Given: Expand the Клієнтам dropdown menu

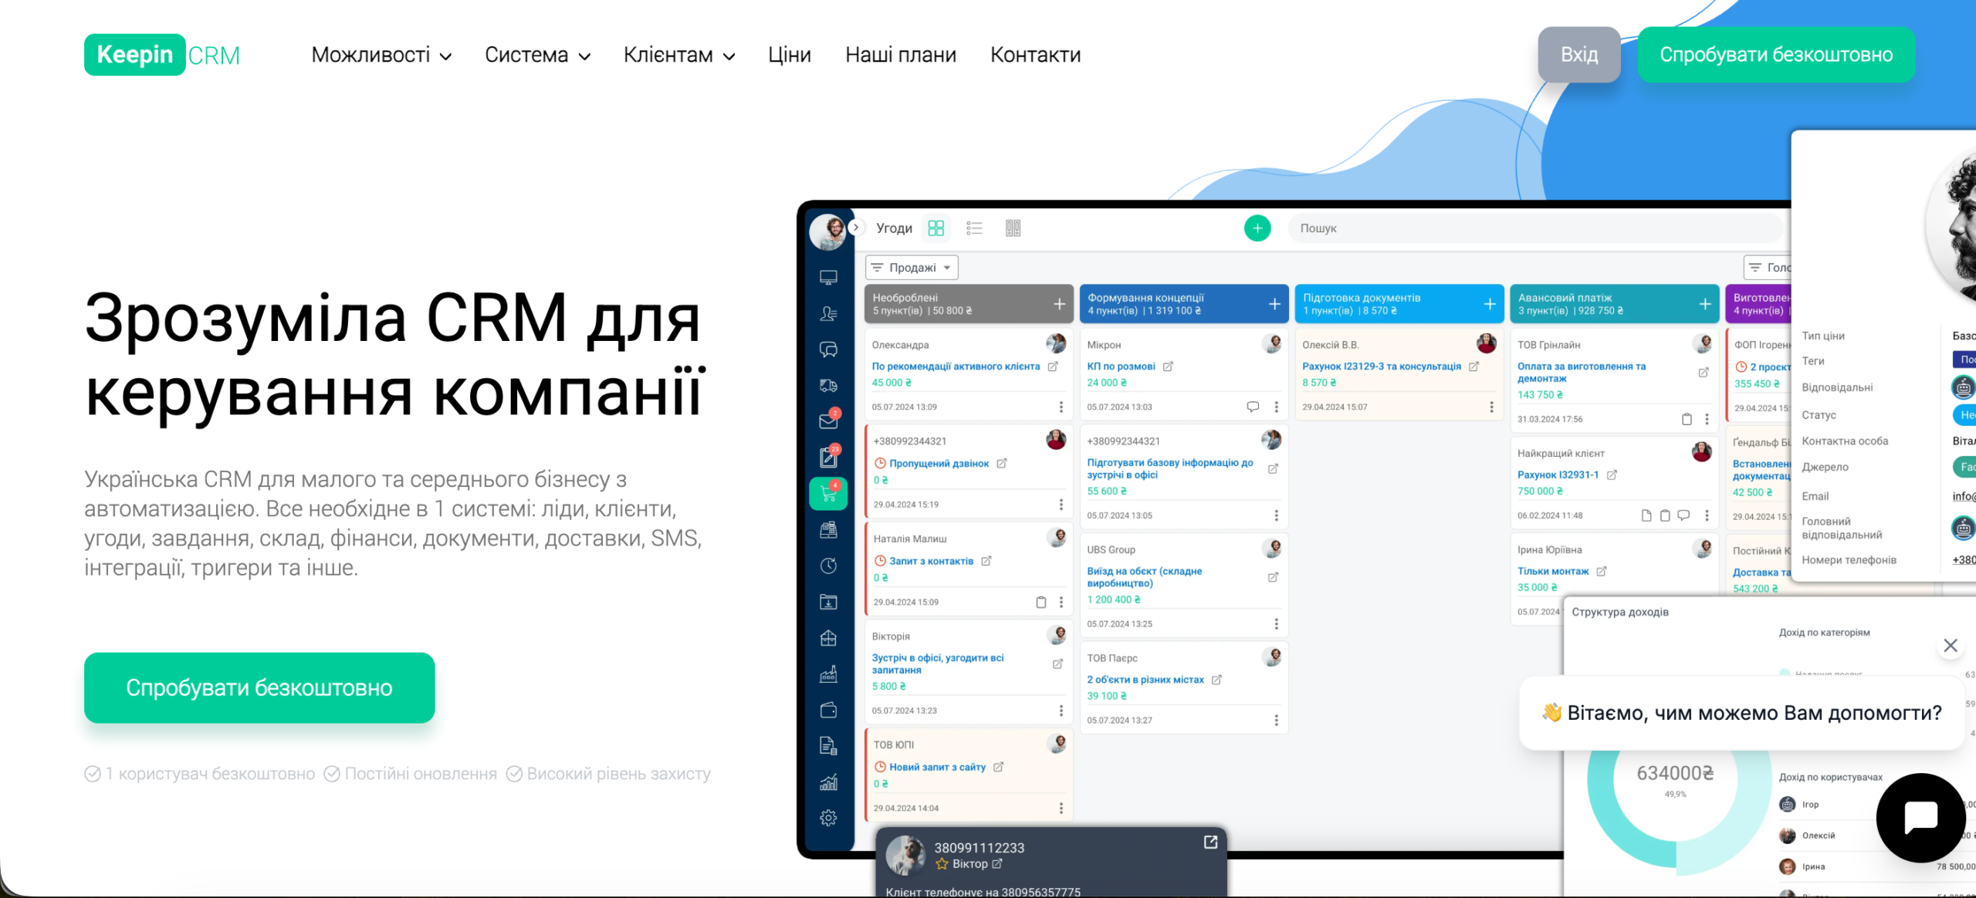Looking at the screenshot, I should 679,55.
